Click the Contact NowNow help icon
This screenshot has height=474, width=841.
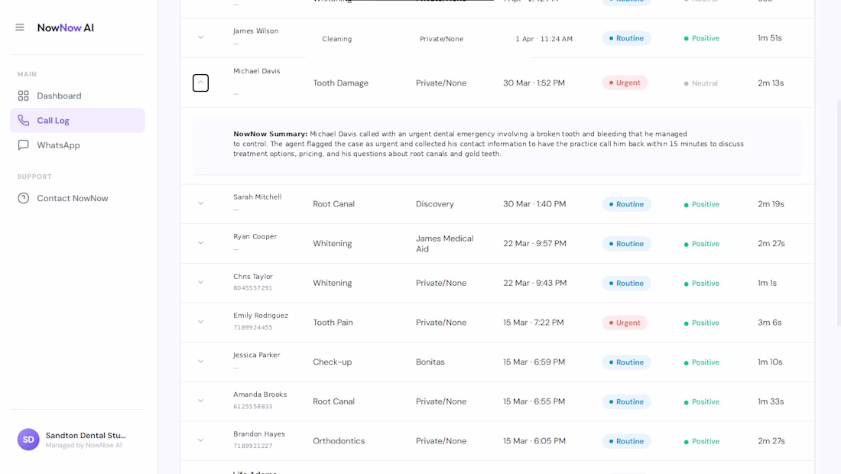[23, 198]
